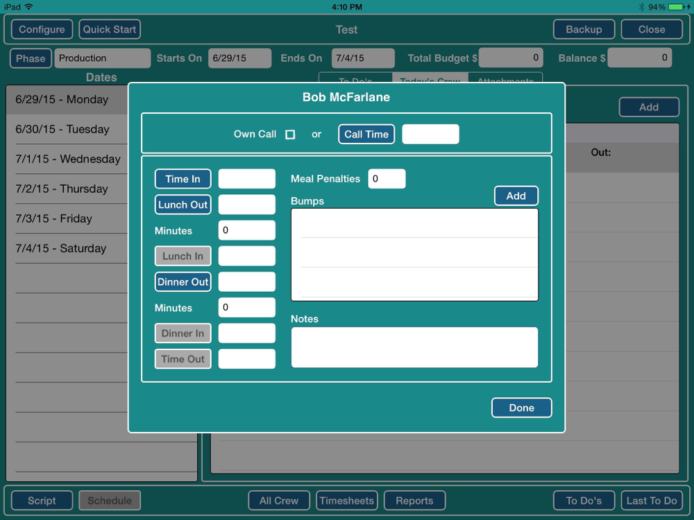Add a bump with the Add button above Bumps list
The height and width of the screenshot is (520, 694).
click(x=516, y=196)
